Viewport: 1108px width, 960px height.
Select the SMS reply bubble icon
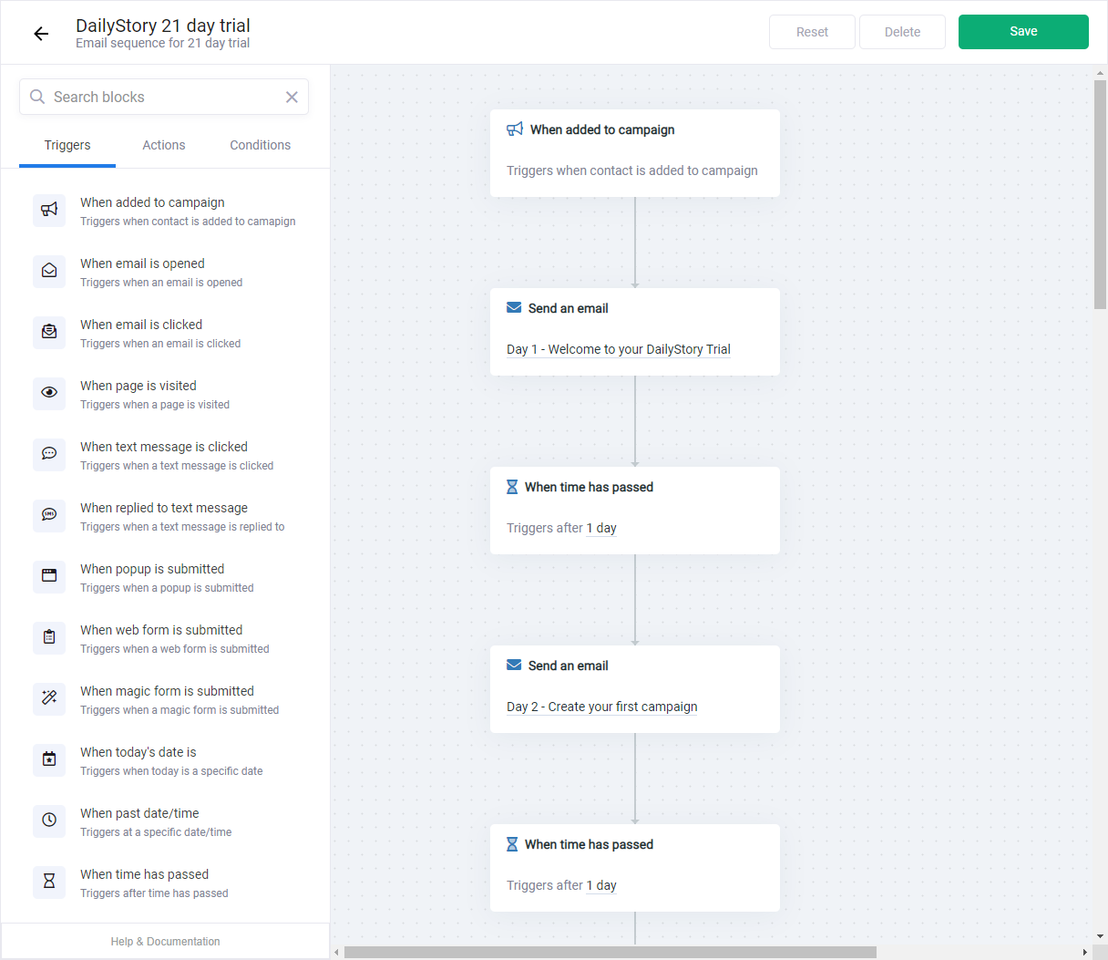point(49,516)
